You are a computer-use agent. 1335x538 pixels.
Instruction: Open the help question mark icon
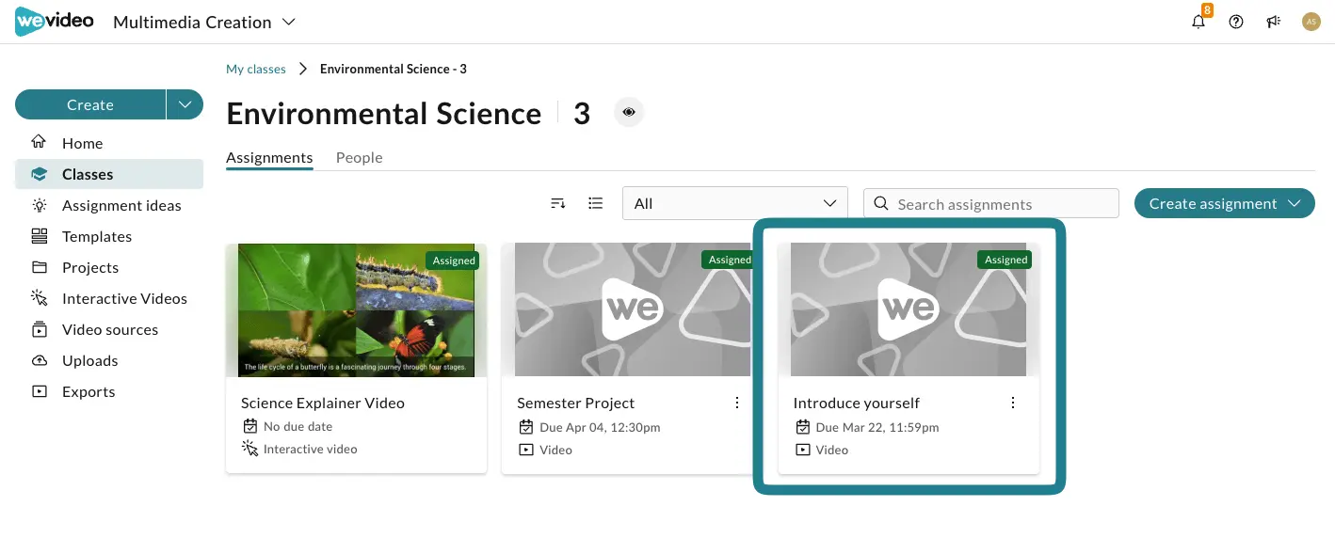[1236, 22]
